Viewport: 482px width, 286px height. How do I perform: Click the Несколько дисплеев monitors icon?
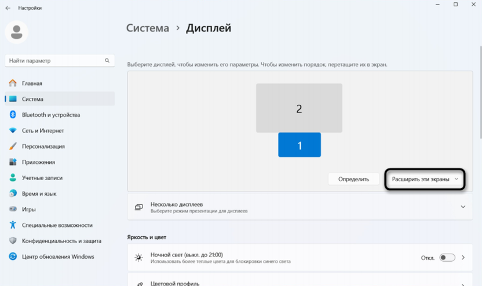(138, 207)
